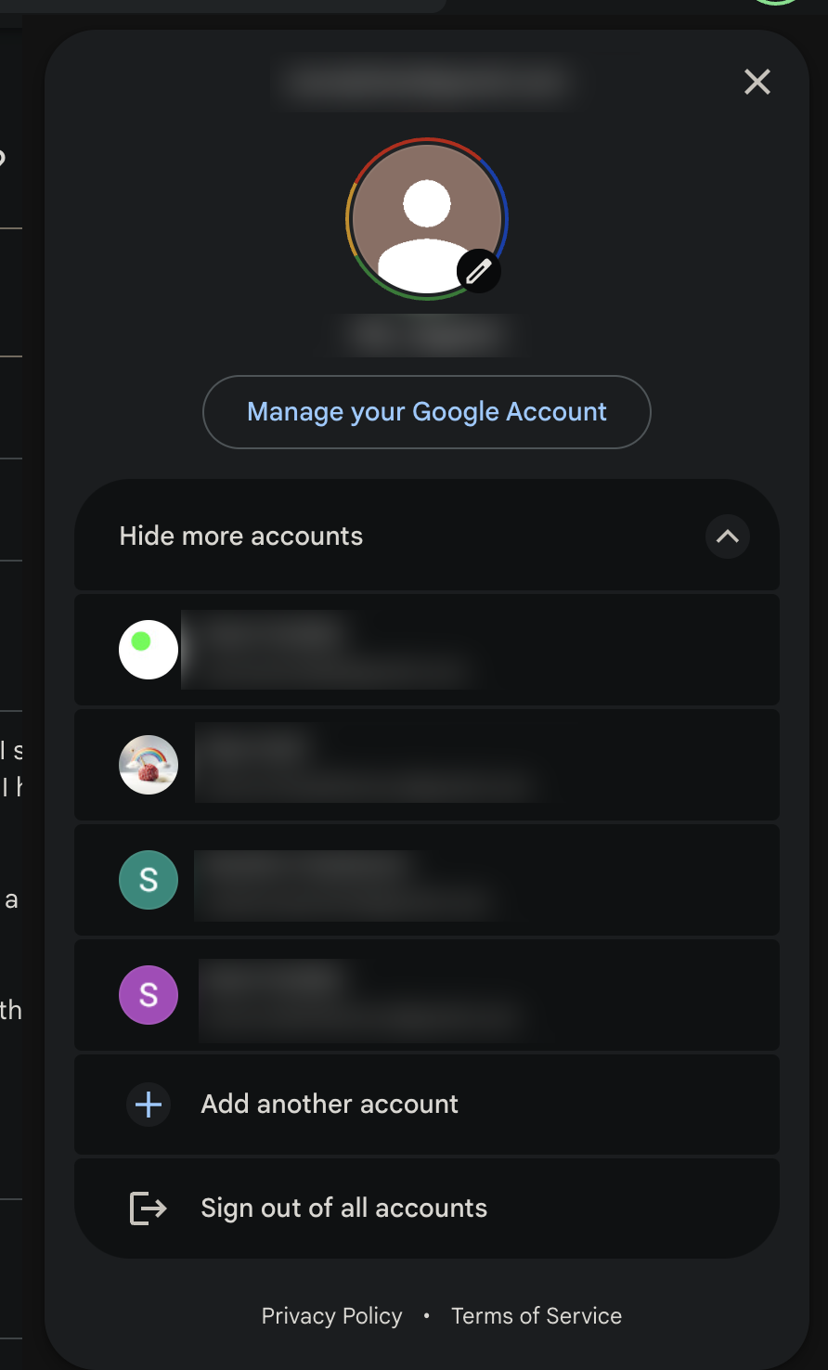Select the white avatar with green dot
828x1370 pixels.
[149, 650]
